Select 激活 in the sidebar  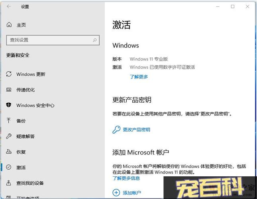tap(21, 168)
